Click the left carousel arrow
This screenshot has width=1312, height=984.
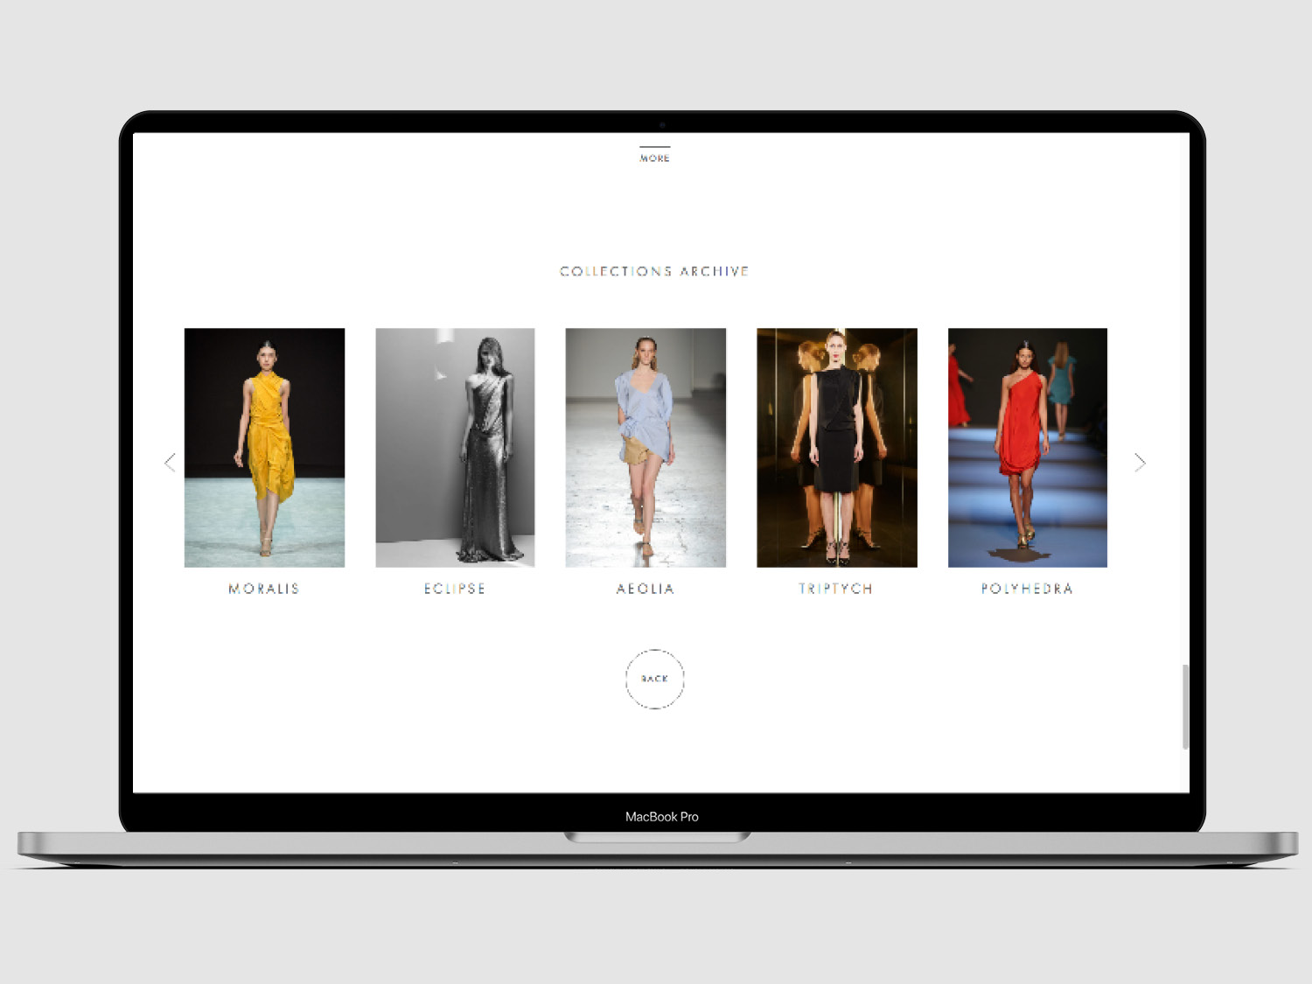(x=170, y=463)
